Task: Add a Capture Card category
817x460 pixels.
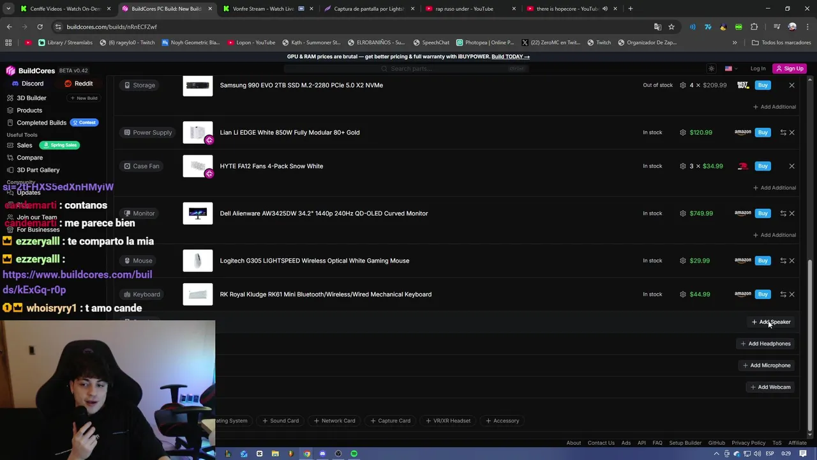Action: [x=390, y=421]
